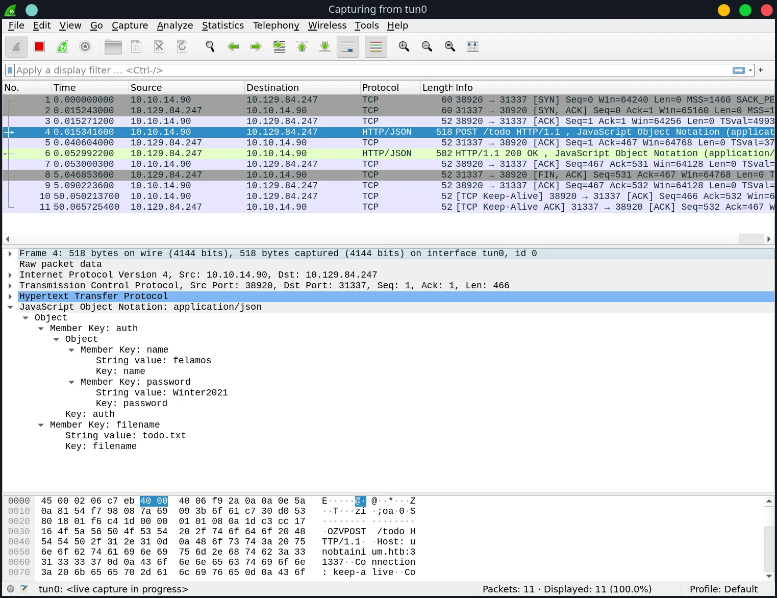Toggle packet list colorization
Image resolution: width=777 pixels, height=598 pixels.
point(376,46)
